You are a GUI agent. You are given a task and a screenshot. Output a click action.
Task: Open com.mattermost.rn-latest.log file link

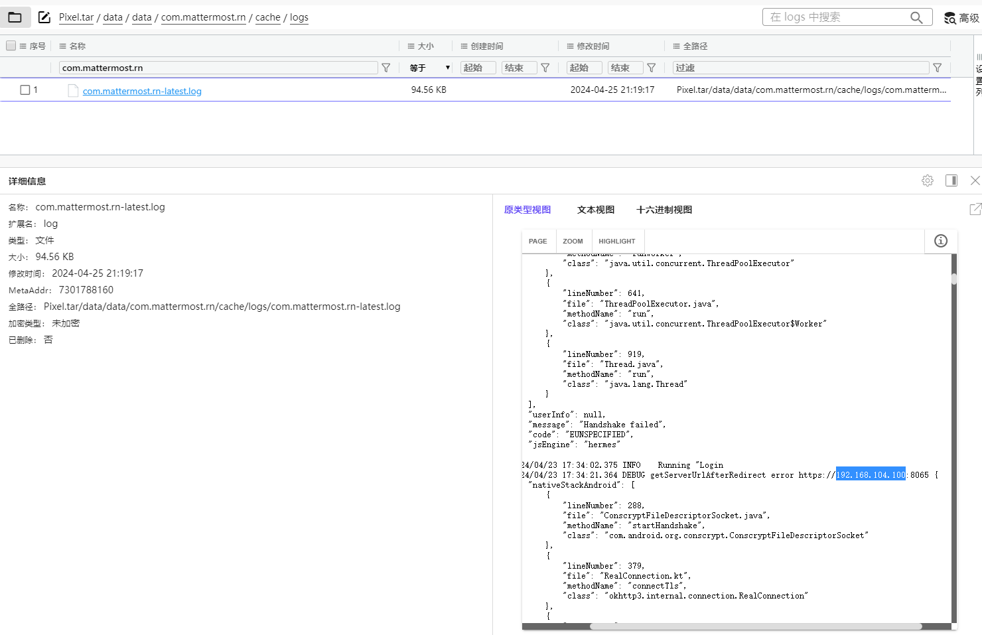[142, 91]
